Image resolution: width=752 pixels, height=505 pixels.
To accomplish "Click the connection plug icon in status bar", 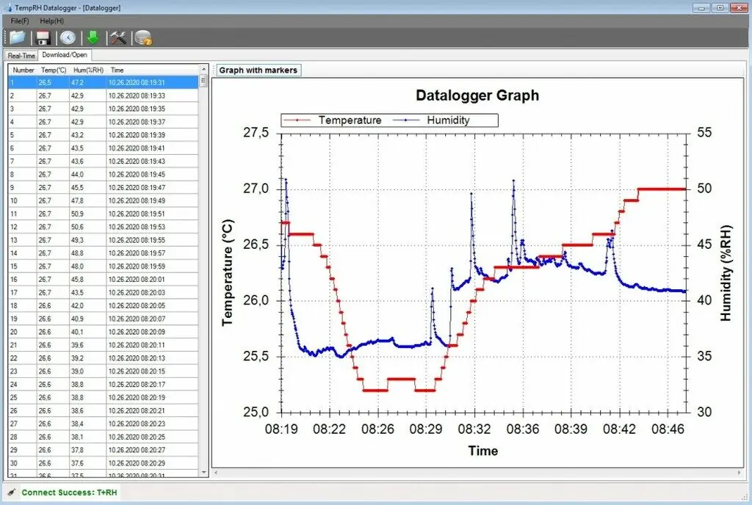I will click(x=11, y=492).
